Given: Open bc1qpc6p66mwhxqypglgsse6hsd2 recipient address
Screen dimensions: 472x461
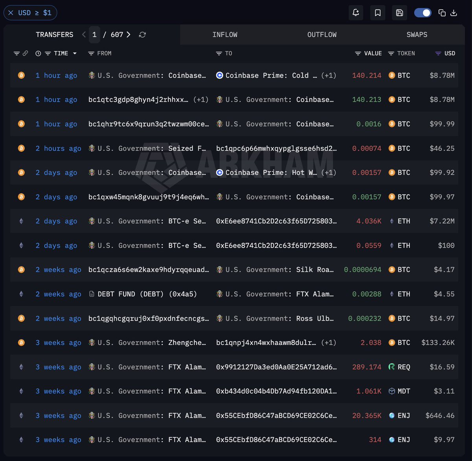Looking at the screenshot, I should [277, 148].
